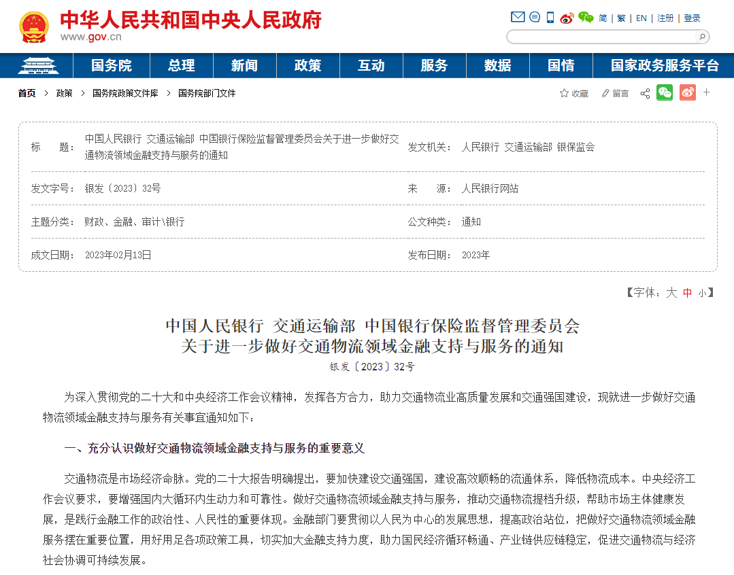This screenshot has height=575, width=734.
Task: Open more sharing options with the plus icon
Action: (707, 92)
